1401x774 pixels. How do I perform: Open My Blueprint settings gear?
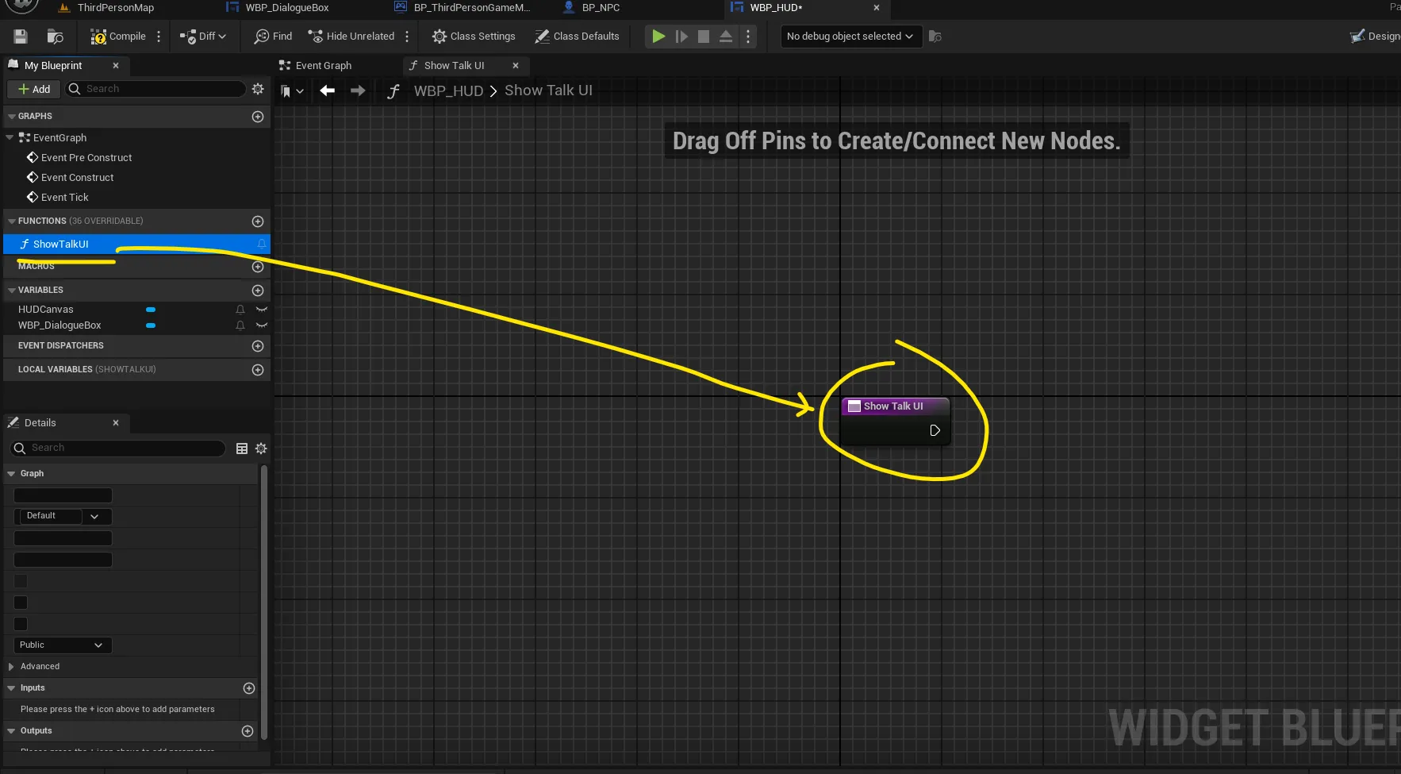[x=258, y=89]
